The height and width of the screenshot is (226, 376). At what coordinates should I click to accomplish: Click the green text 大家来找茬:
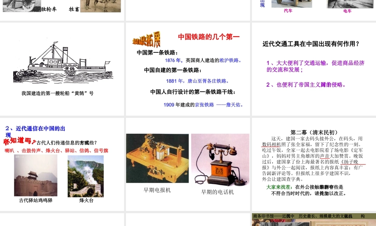(279, 187)
